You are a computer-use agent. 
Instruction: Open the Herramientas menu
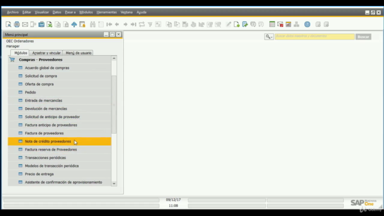[x=107, y=12]
